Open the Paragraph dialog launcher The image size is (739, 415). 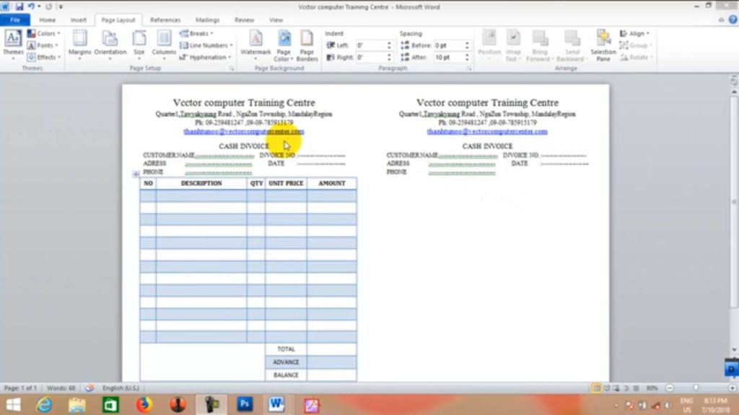click(x=469, y=68)
